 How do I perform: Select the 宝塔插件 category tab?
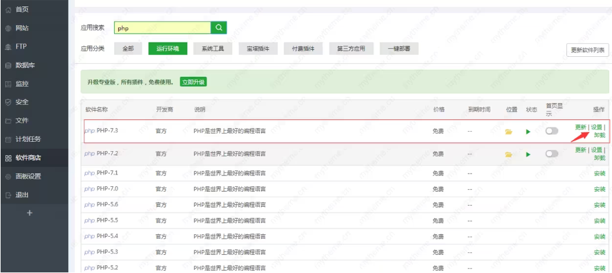tap(258, 49)
